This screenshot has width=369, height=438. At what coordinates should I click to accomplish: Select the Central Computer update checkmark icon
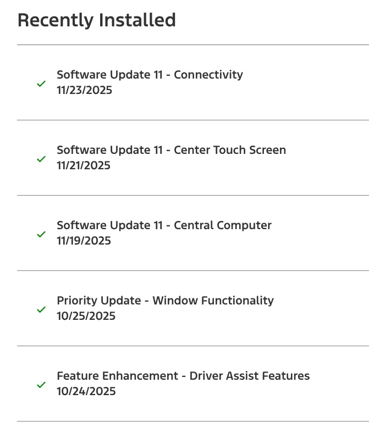41,235
